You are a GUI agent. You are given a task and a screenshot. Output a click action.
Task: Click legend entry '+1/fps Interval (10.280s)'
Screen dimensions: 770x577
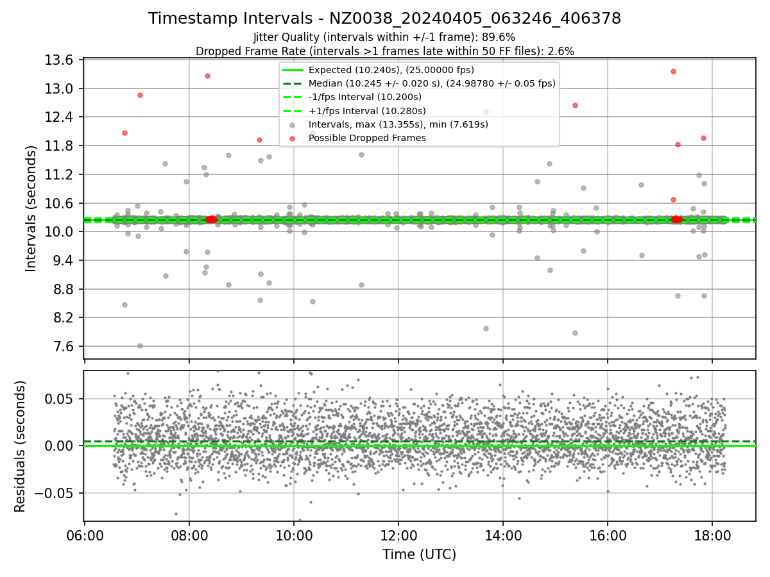367,110
